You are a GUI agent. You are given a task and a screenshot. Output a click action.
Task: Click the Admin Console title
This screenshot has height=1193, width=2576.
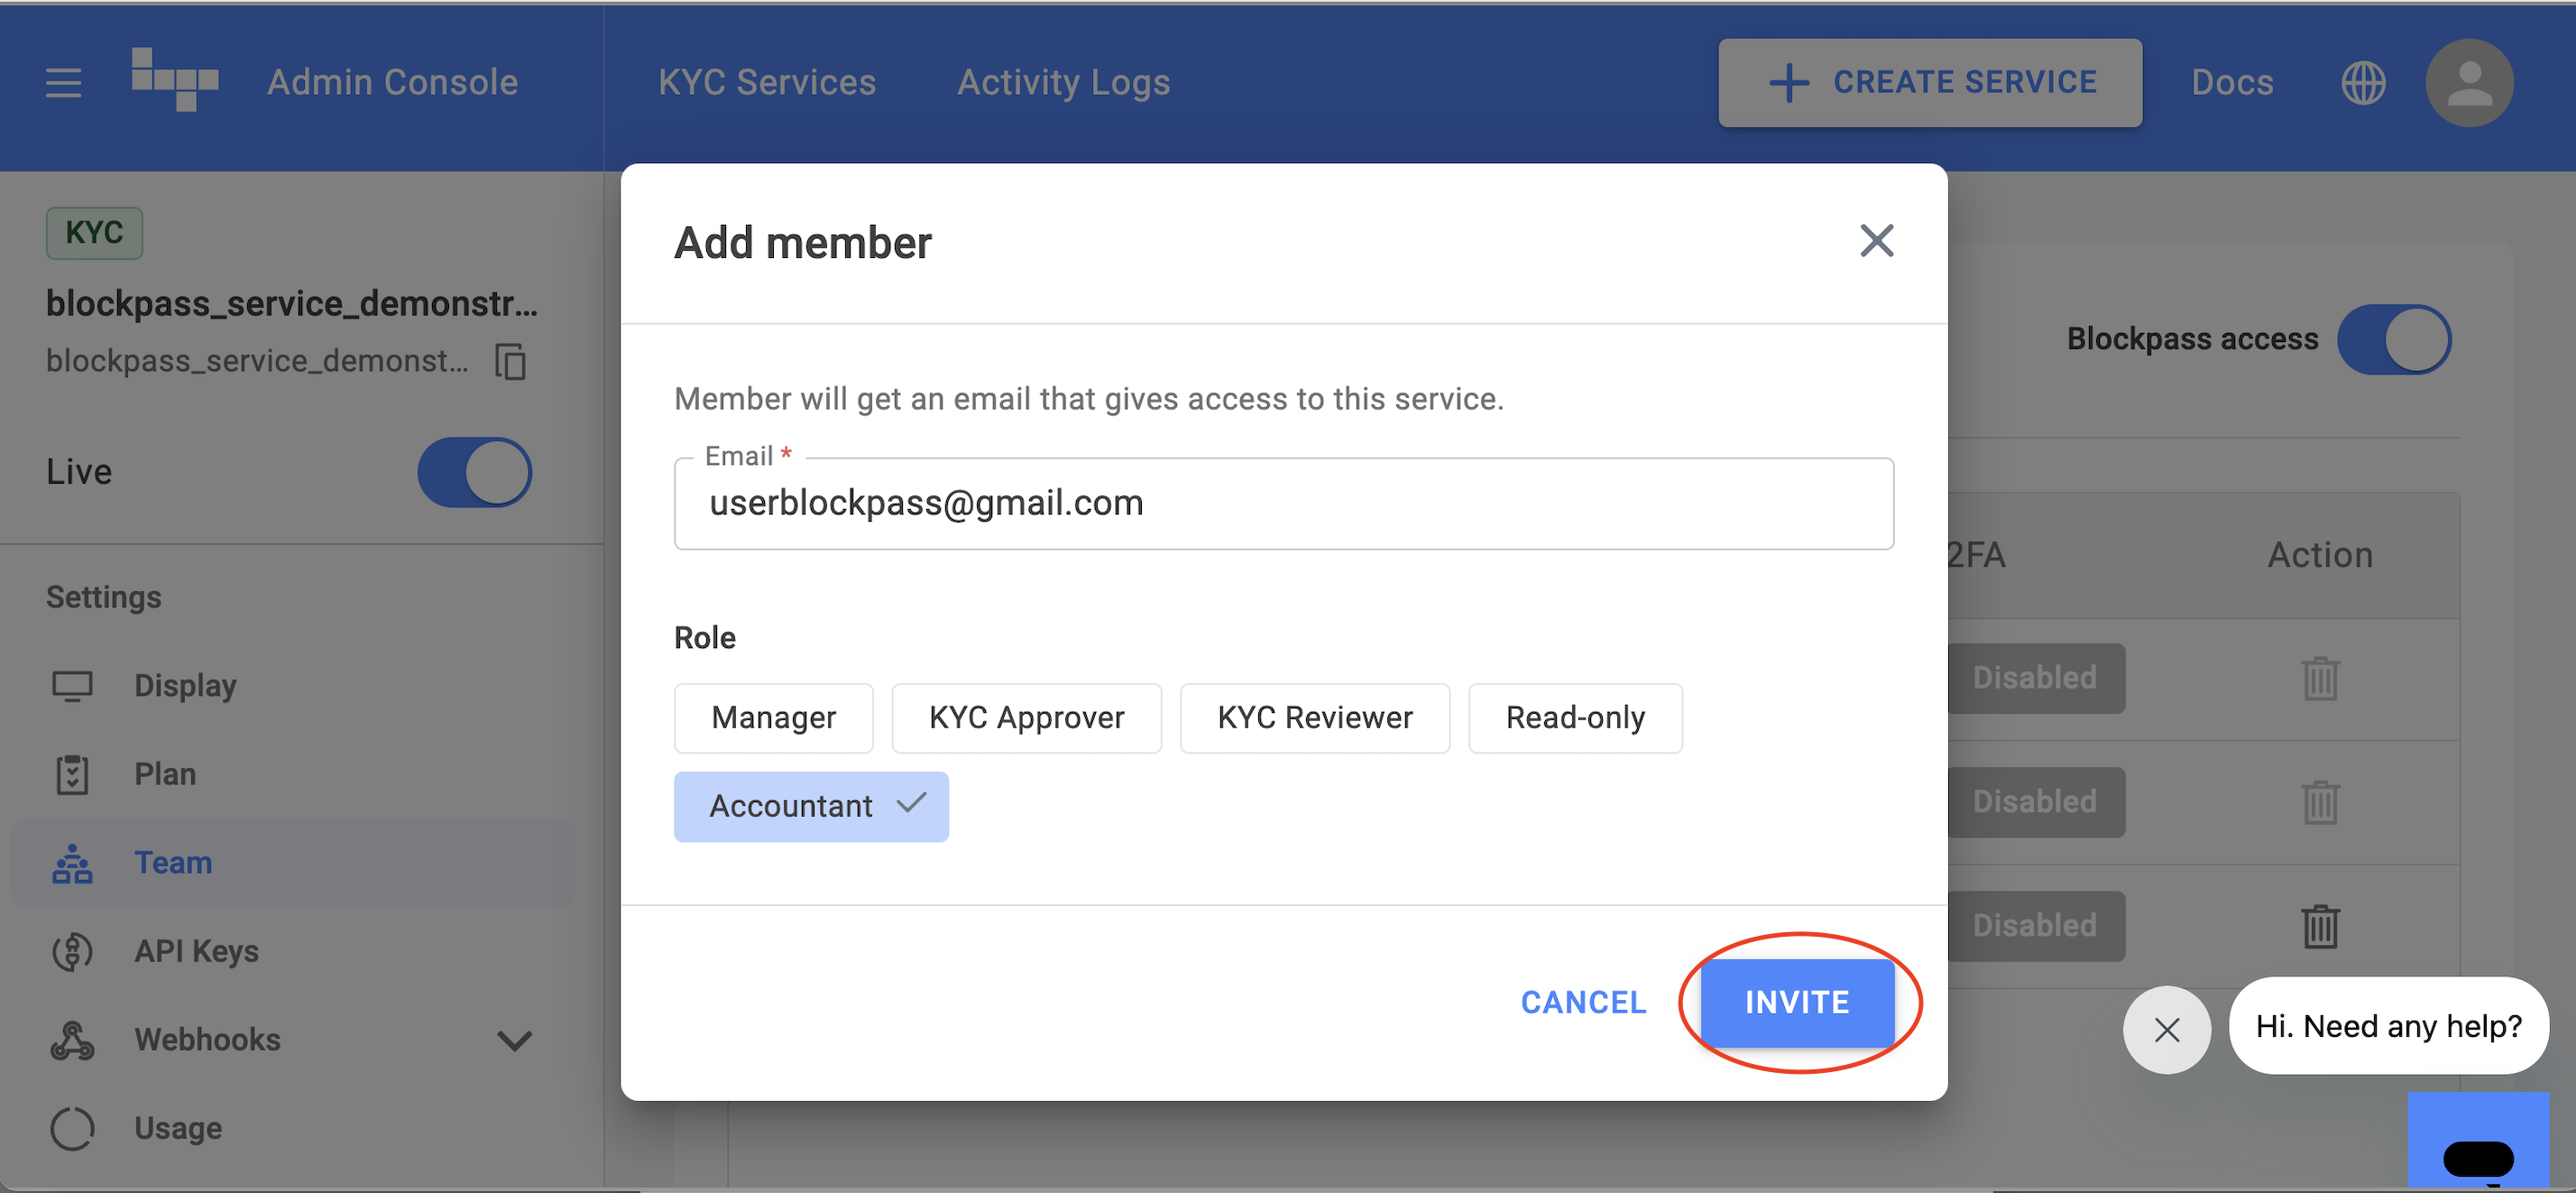(392, 82)
